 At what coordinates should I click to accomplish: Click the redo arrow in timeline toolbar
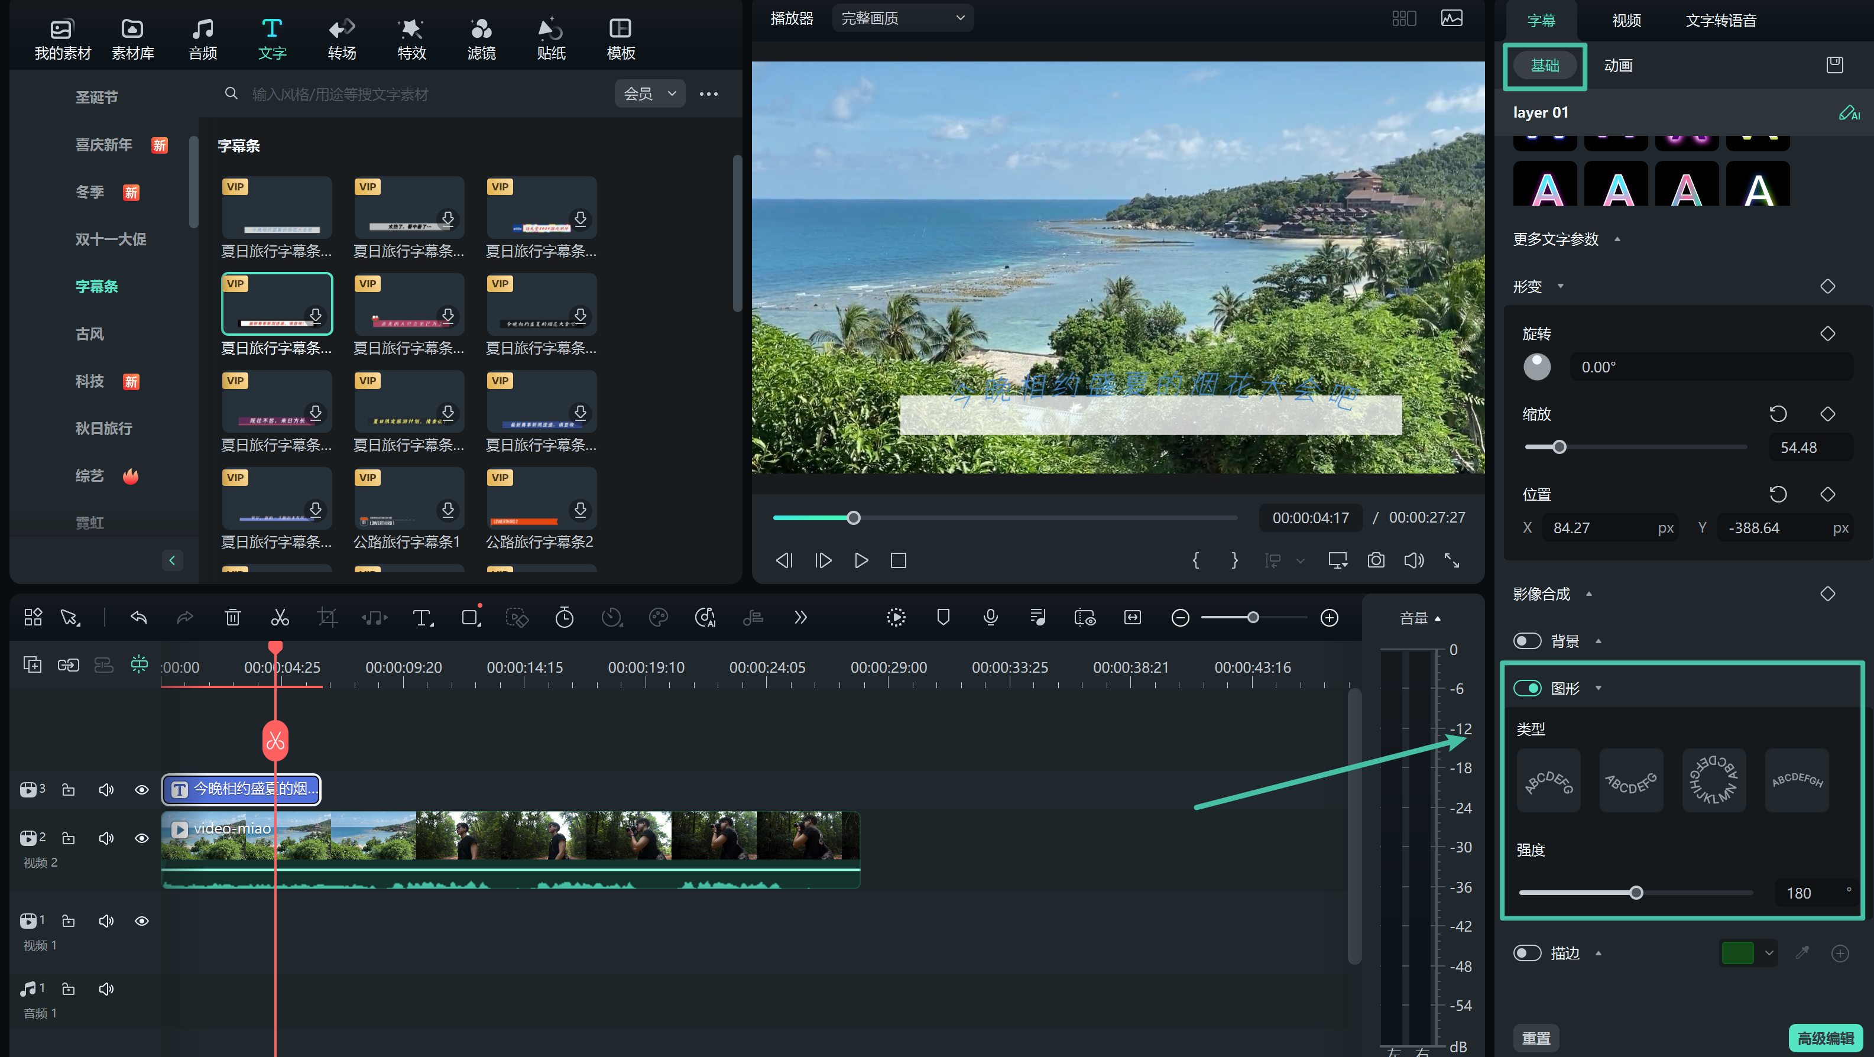point(186,618)
